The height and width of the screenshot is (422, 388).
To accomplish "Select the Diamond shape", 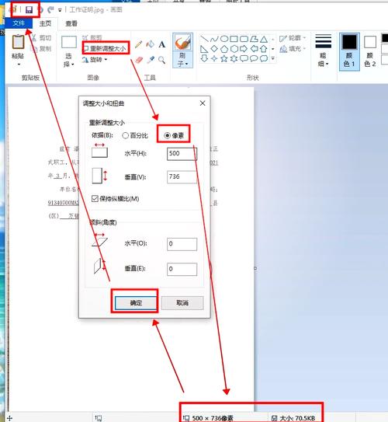I will tap(214, 49).
